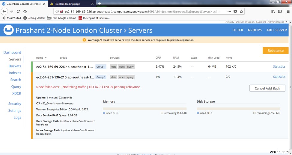Open Logs in sidebar

coord(17,118)
